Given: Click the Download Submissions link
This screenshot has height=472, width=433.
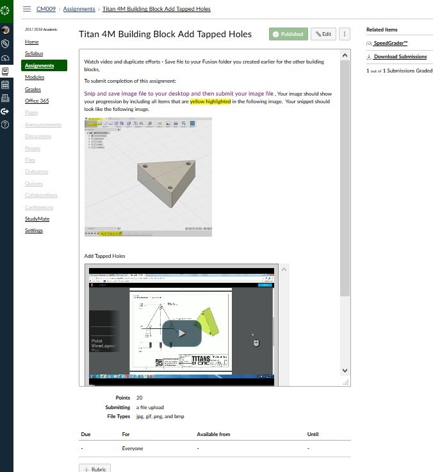Looking at the screenshot, I should 400,57.
